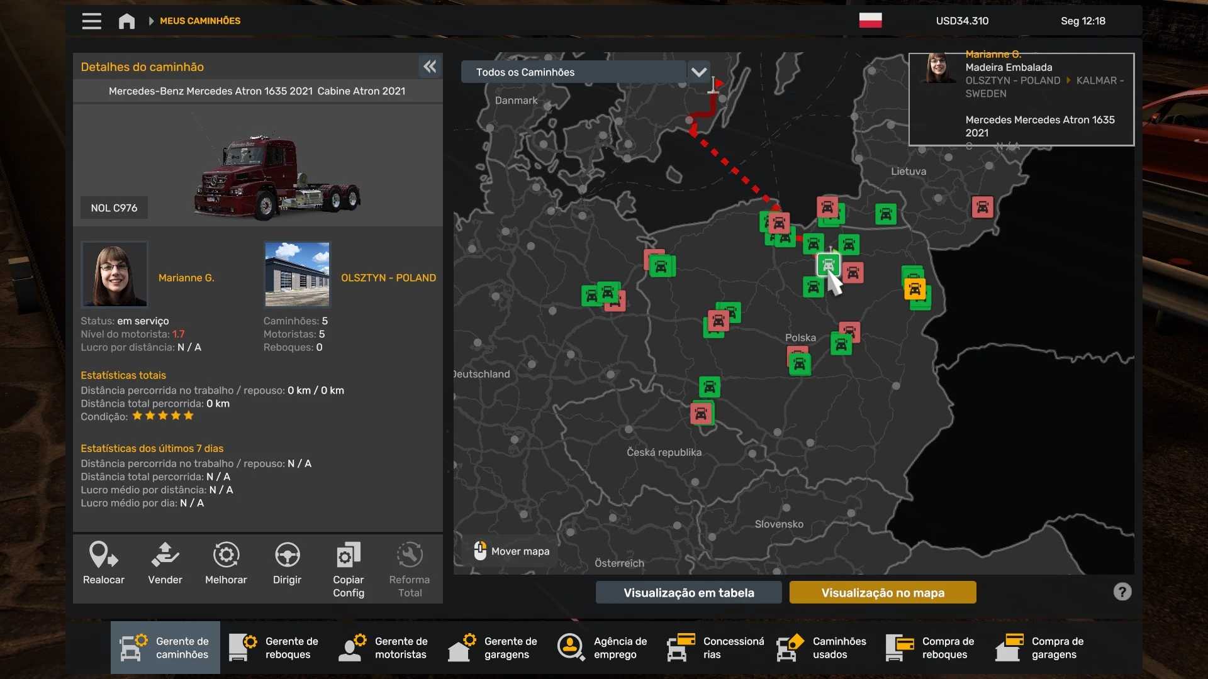Collapse the Detalhes do caminhão panel

(x=430, y=67)
